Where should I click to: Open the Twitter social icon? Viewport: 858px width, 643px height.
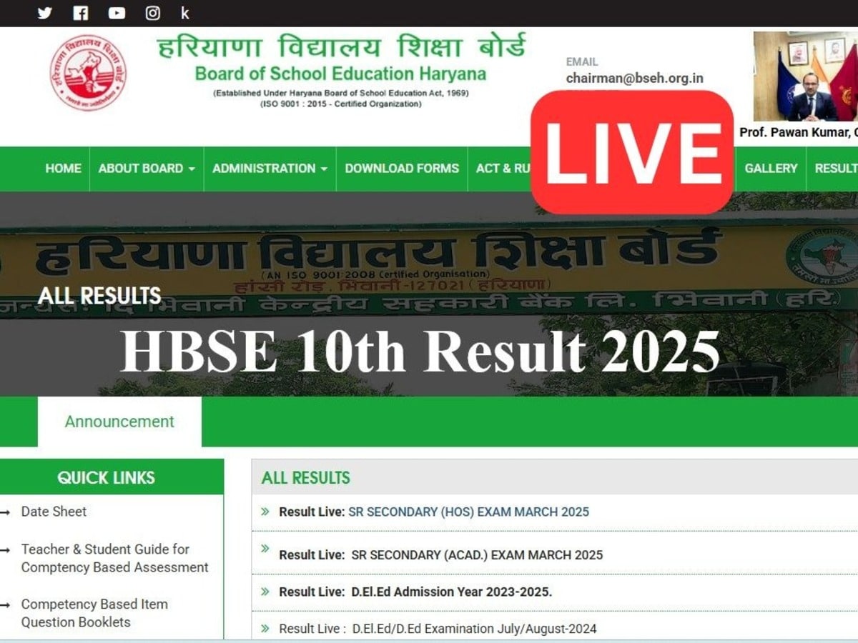point(45,13)
